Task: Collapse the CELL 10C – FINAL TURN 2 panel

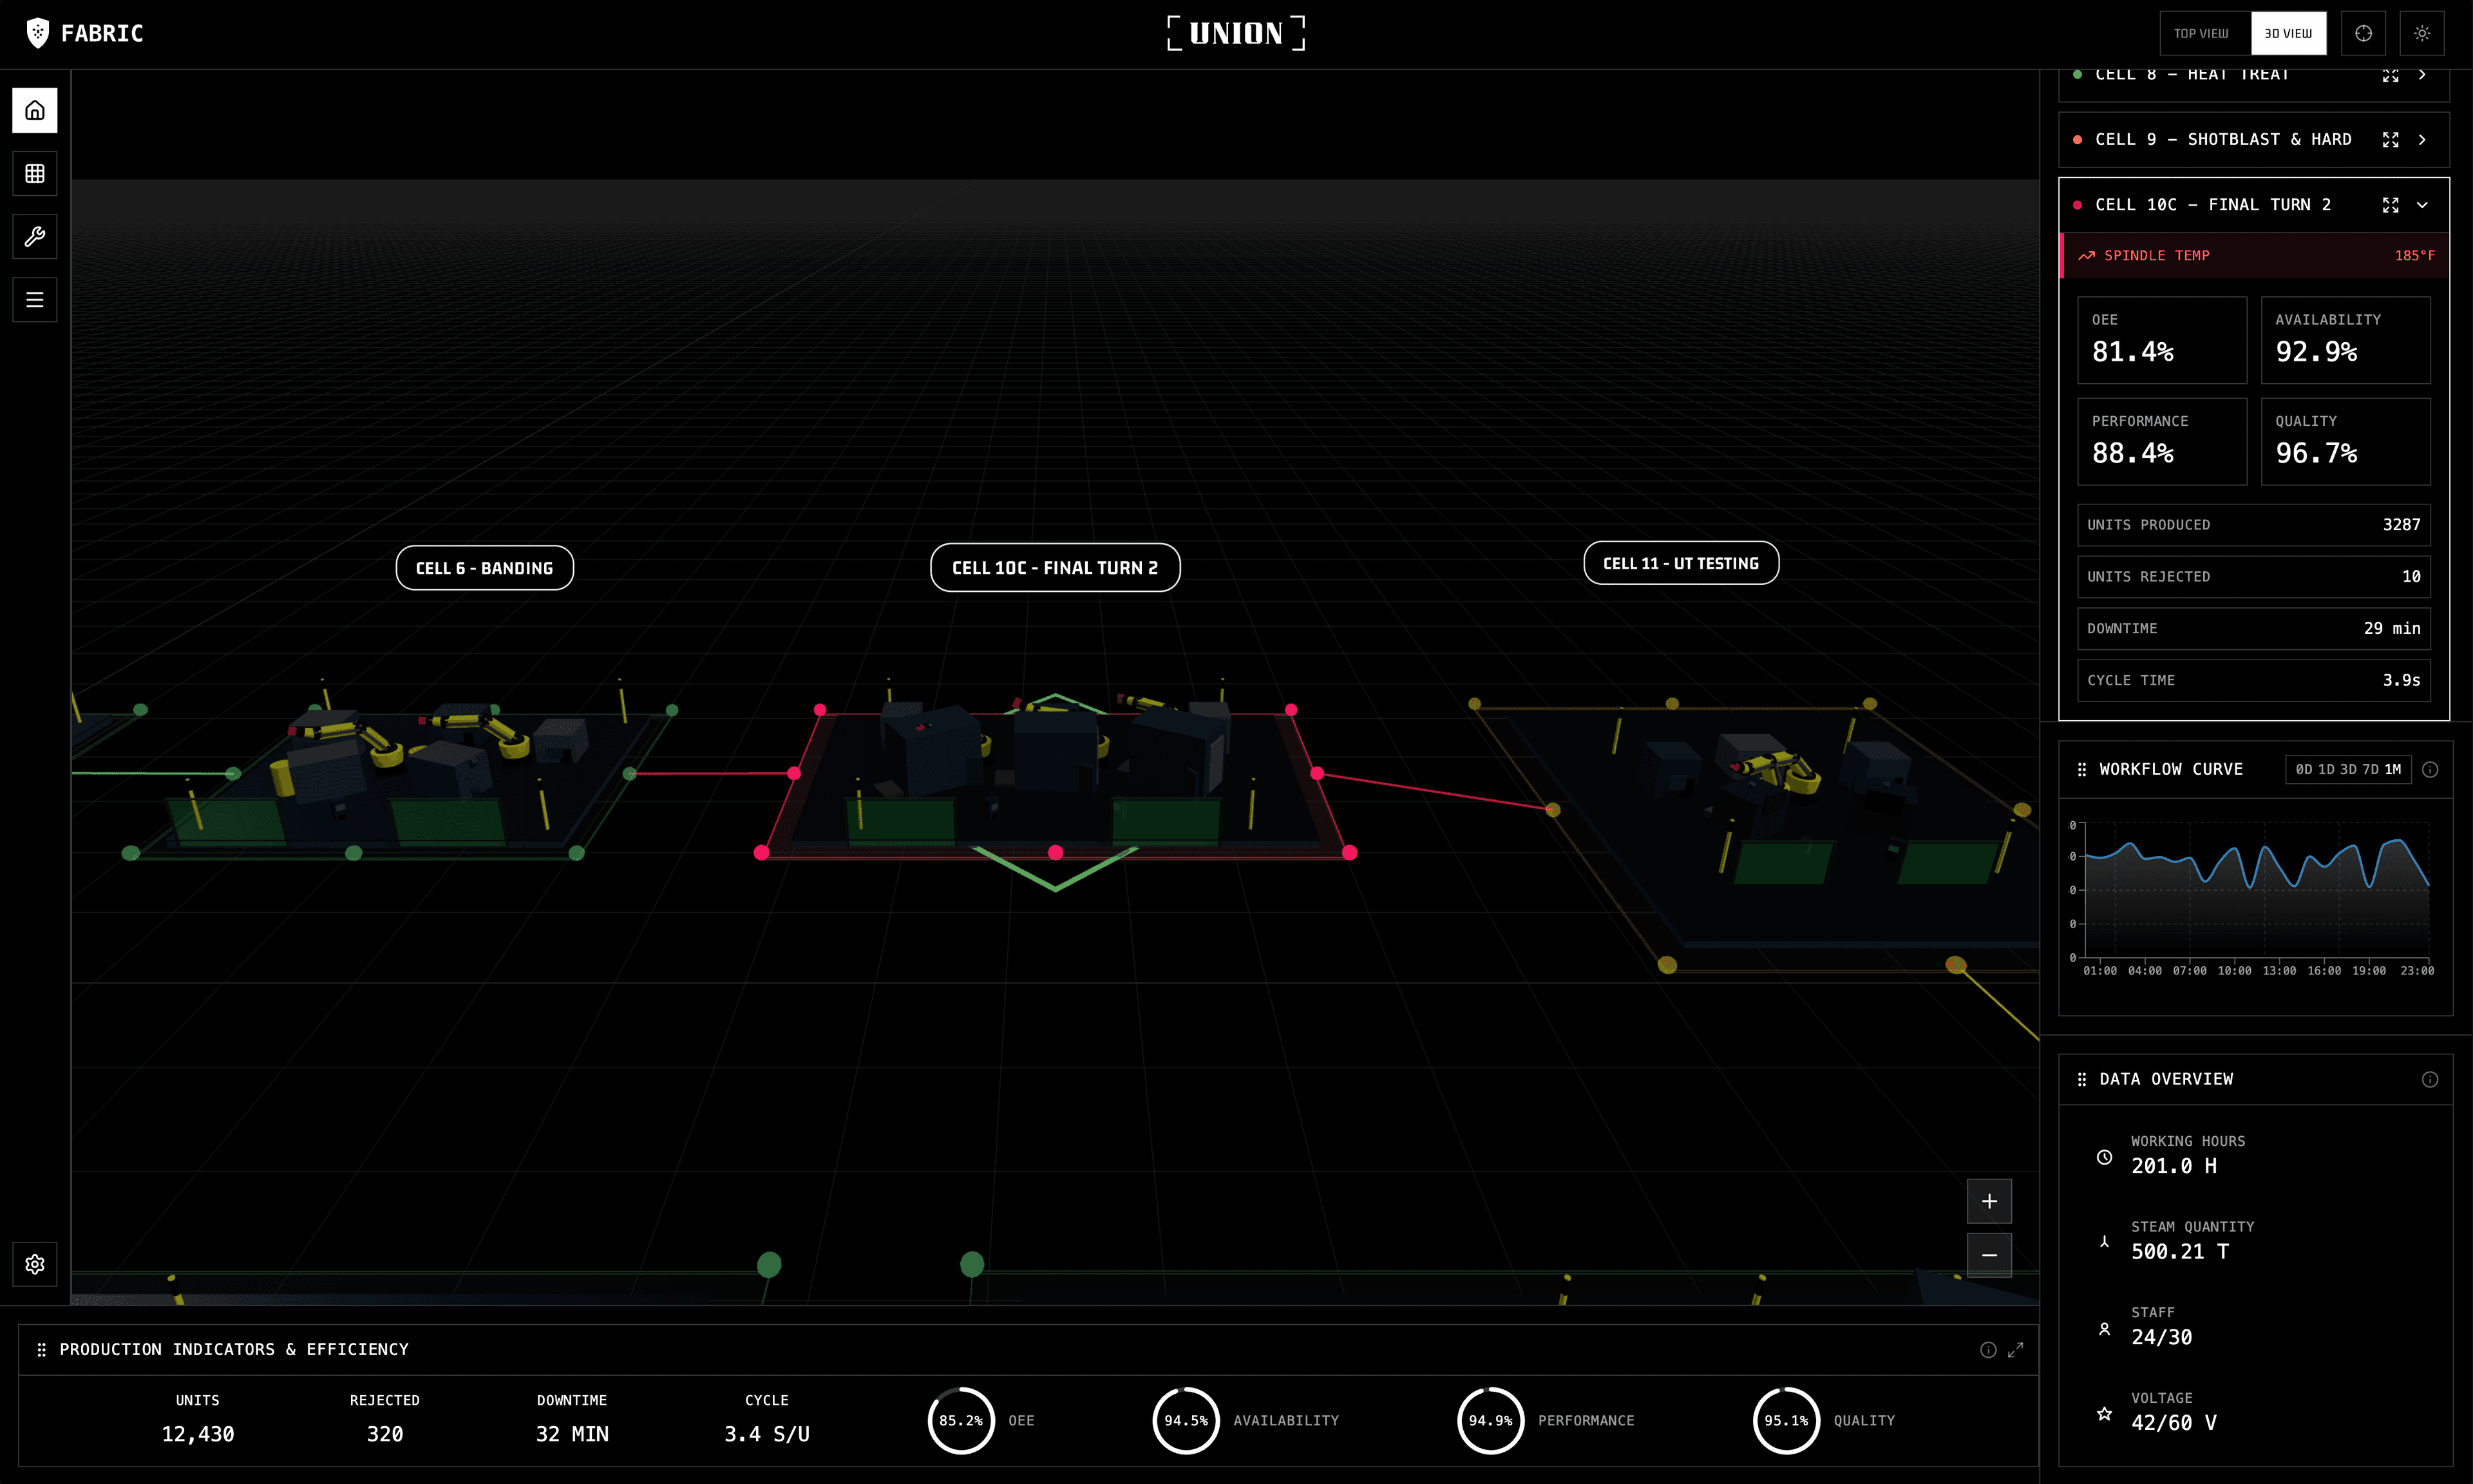Action: click(2423, 205)
